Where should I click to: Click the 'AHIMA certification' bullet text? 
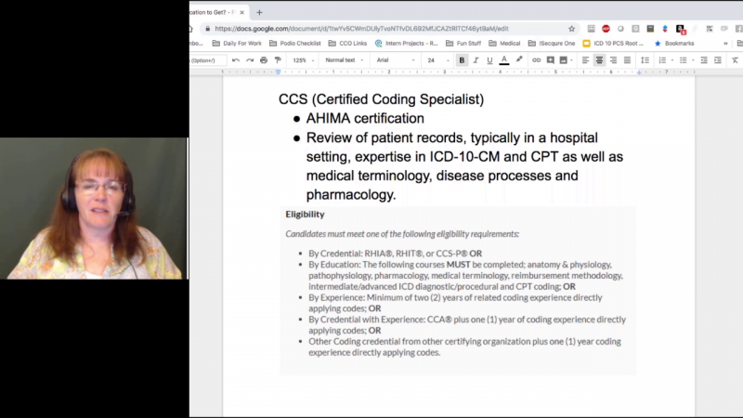pos(365,118)
